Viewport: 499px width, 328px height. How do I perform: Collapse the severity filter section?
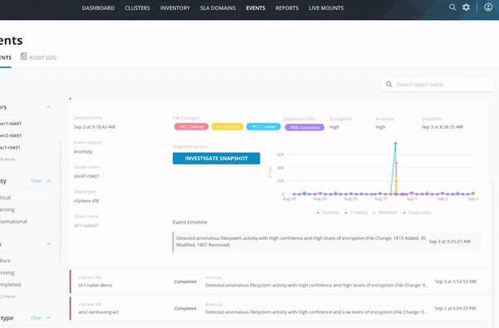pos(48,180)
